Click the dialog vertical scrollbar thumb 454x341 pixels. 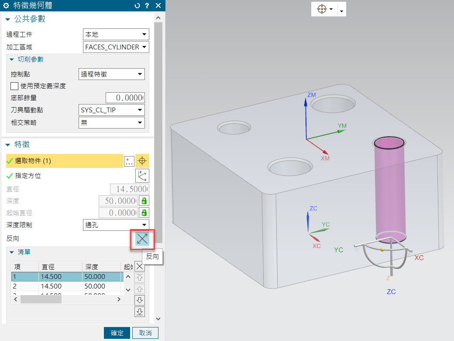[x=158, y=132]
